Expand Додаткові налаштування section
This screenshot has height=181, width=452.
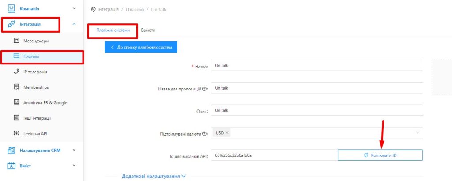[x=154, y=176]
